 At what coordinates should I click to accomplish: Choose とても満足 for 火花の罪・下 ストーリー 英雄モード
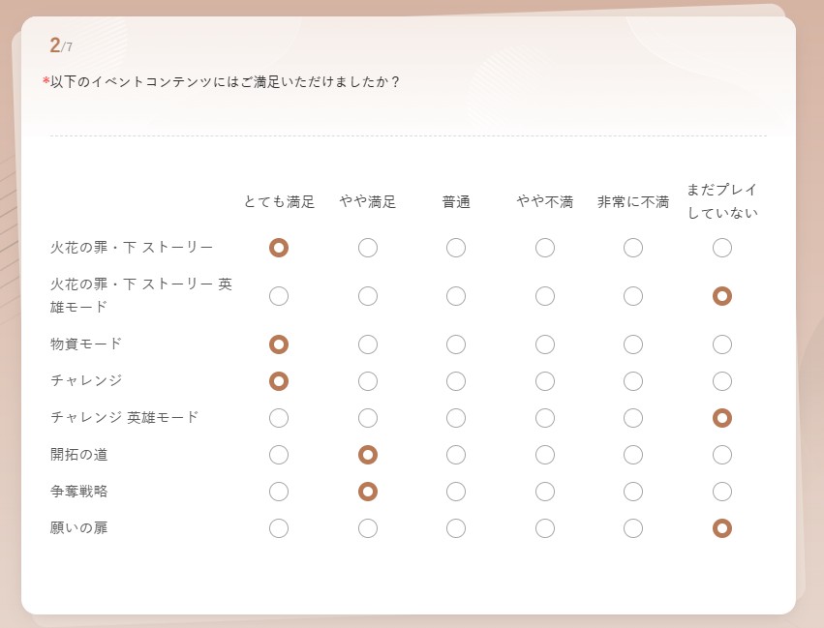(279, 296)
